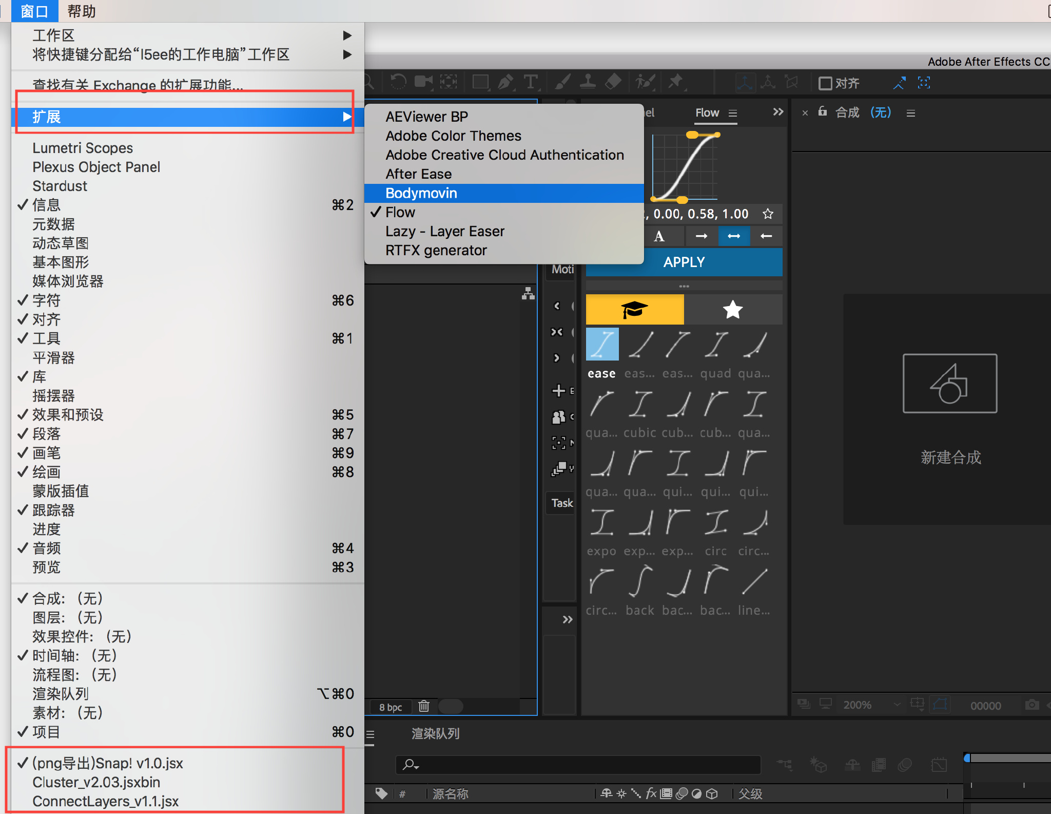Select the ease curve preset thumbnail
The height and width of the screenshot is (814, 1051).
point(602,345)
